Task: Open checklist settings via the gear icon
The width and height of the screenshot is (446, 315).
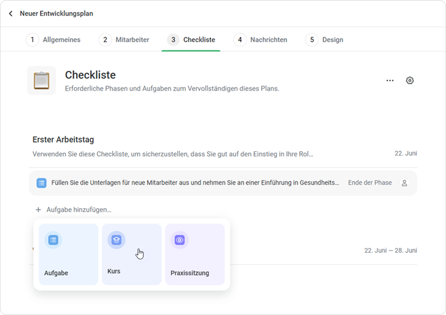Action: [409, 80]
